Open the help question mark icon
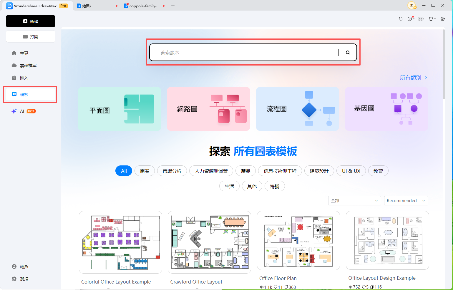The image size is (453, 290). [x=411, y=19]
